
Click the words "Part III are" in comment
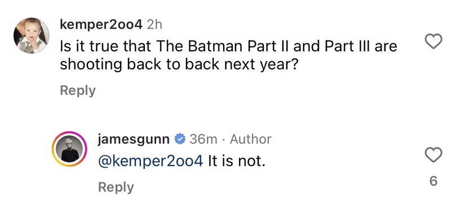(x=361, y=46)
